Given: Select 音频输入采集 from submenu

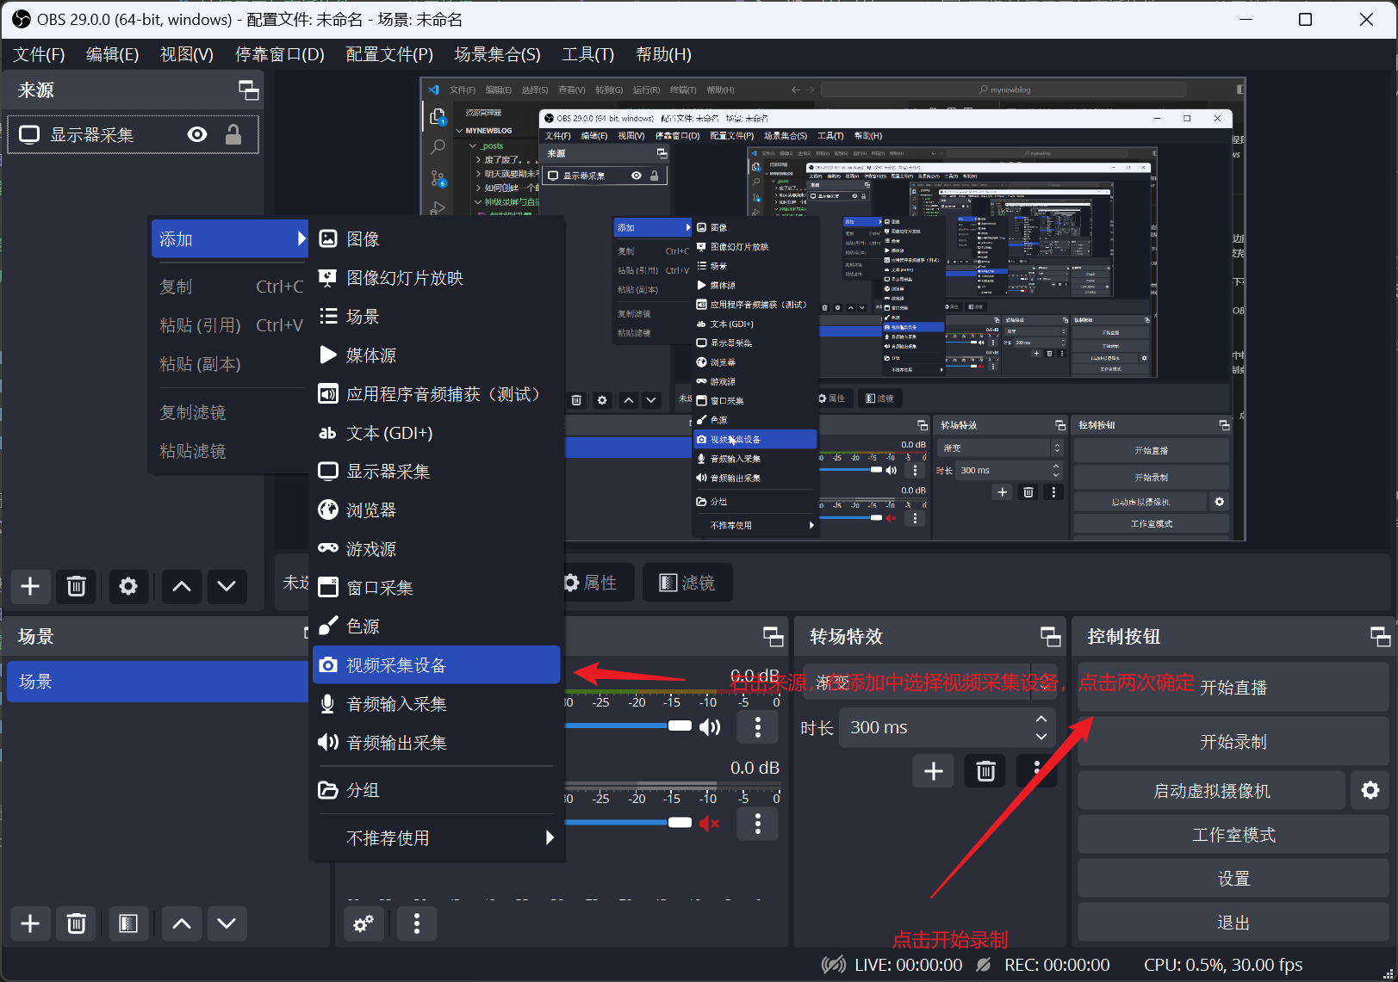Looking at the screenshot, I should (436, 704).
